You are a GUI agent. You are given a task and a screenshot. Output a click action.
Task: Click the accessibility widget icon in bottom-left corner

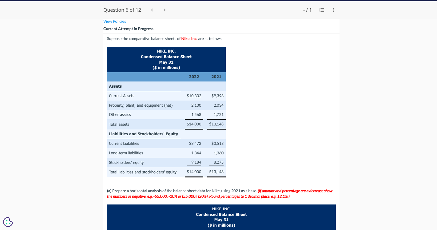point(8,222)
